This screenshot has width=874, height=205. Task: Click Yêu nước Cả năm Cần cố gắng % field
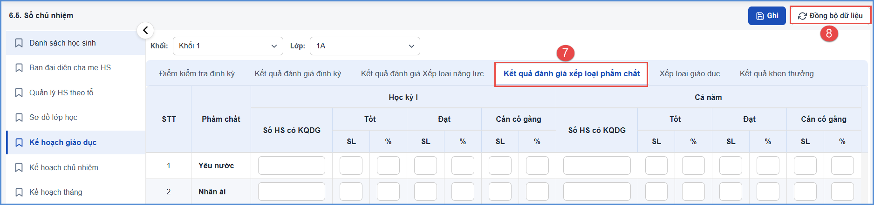[x=842, y=165]
